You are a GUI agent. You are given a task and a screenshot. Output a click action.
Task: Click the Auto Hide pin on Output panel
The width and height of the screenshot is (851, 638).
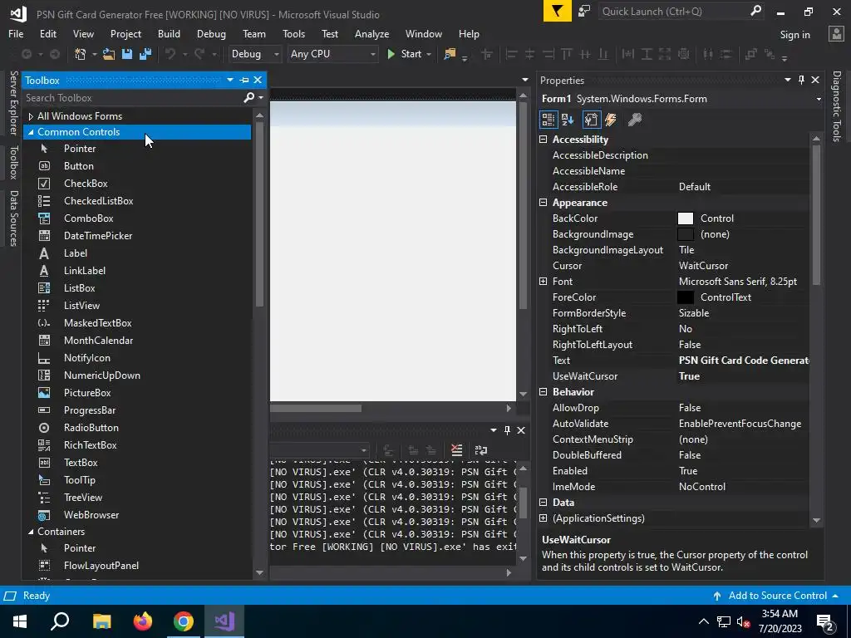tap(507, 429)
